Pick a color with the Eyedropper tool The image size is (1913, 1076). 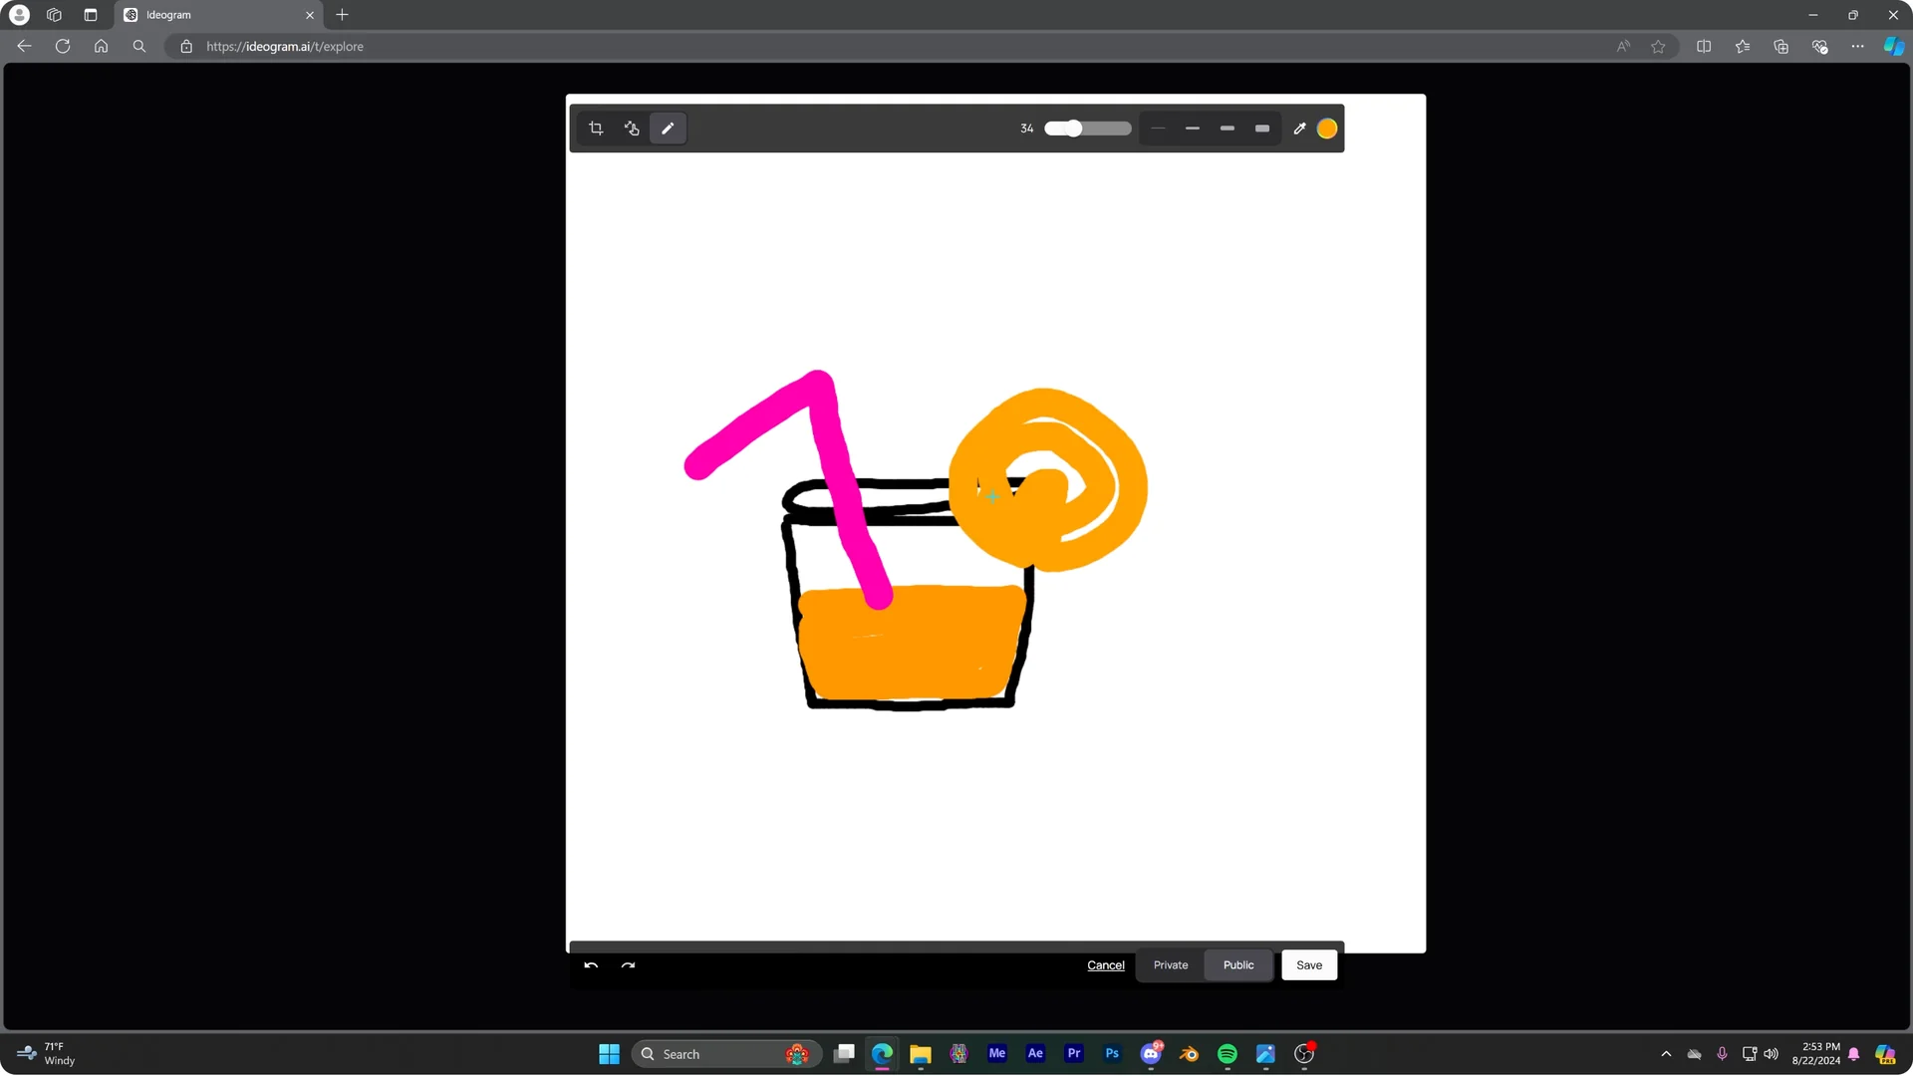(x=1299, y=128)
